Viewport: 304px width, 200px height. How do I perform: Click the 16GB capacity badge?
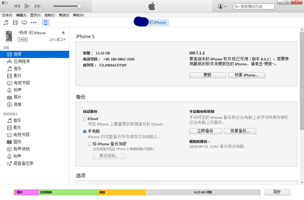23,39
